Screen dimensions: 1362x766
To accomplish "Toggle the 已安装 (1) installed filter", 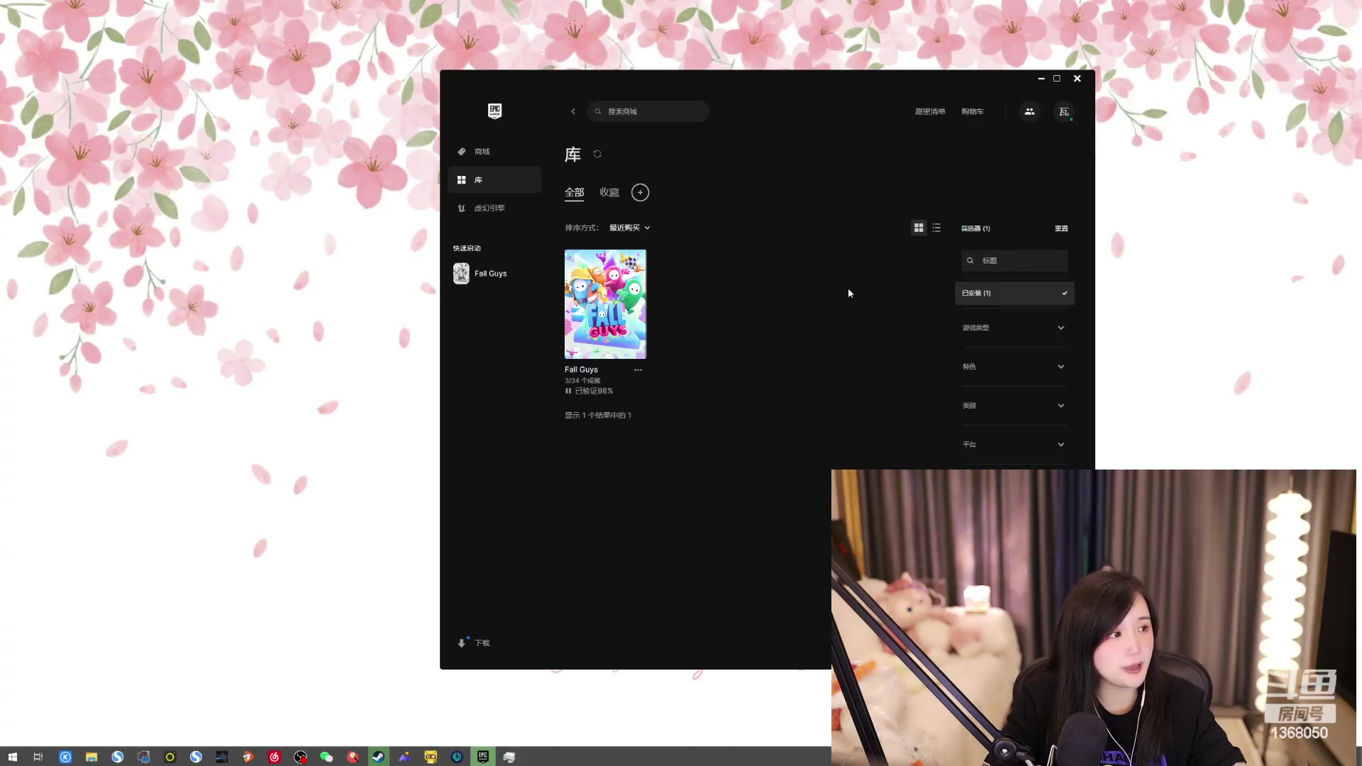I will (x=1014, y=294).
